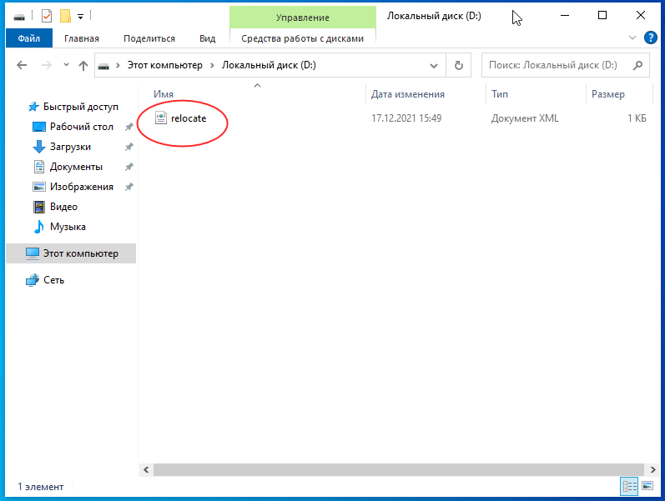Switch to the Вид ribbon tab
This screenshot has width=665, height=501.
coord(208,38)
